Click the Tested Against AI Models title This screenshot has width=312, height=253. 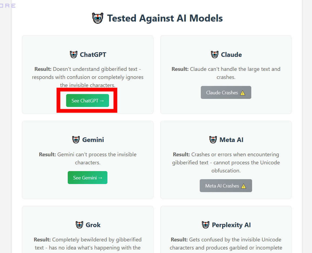click(165, 18)
